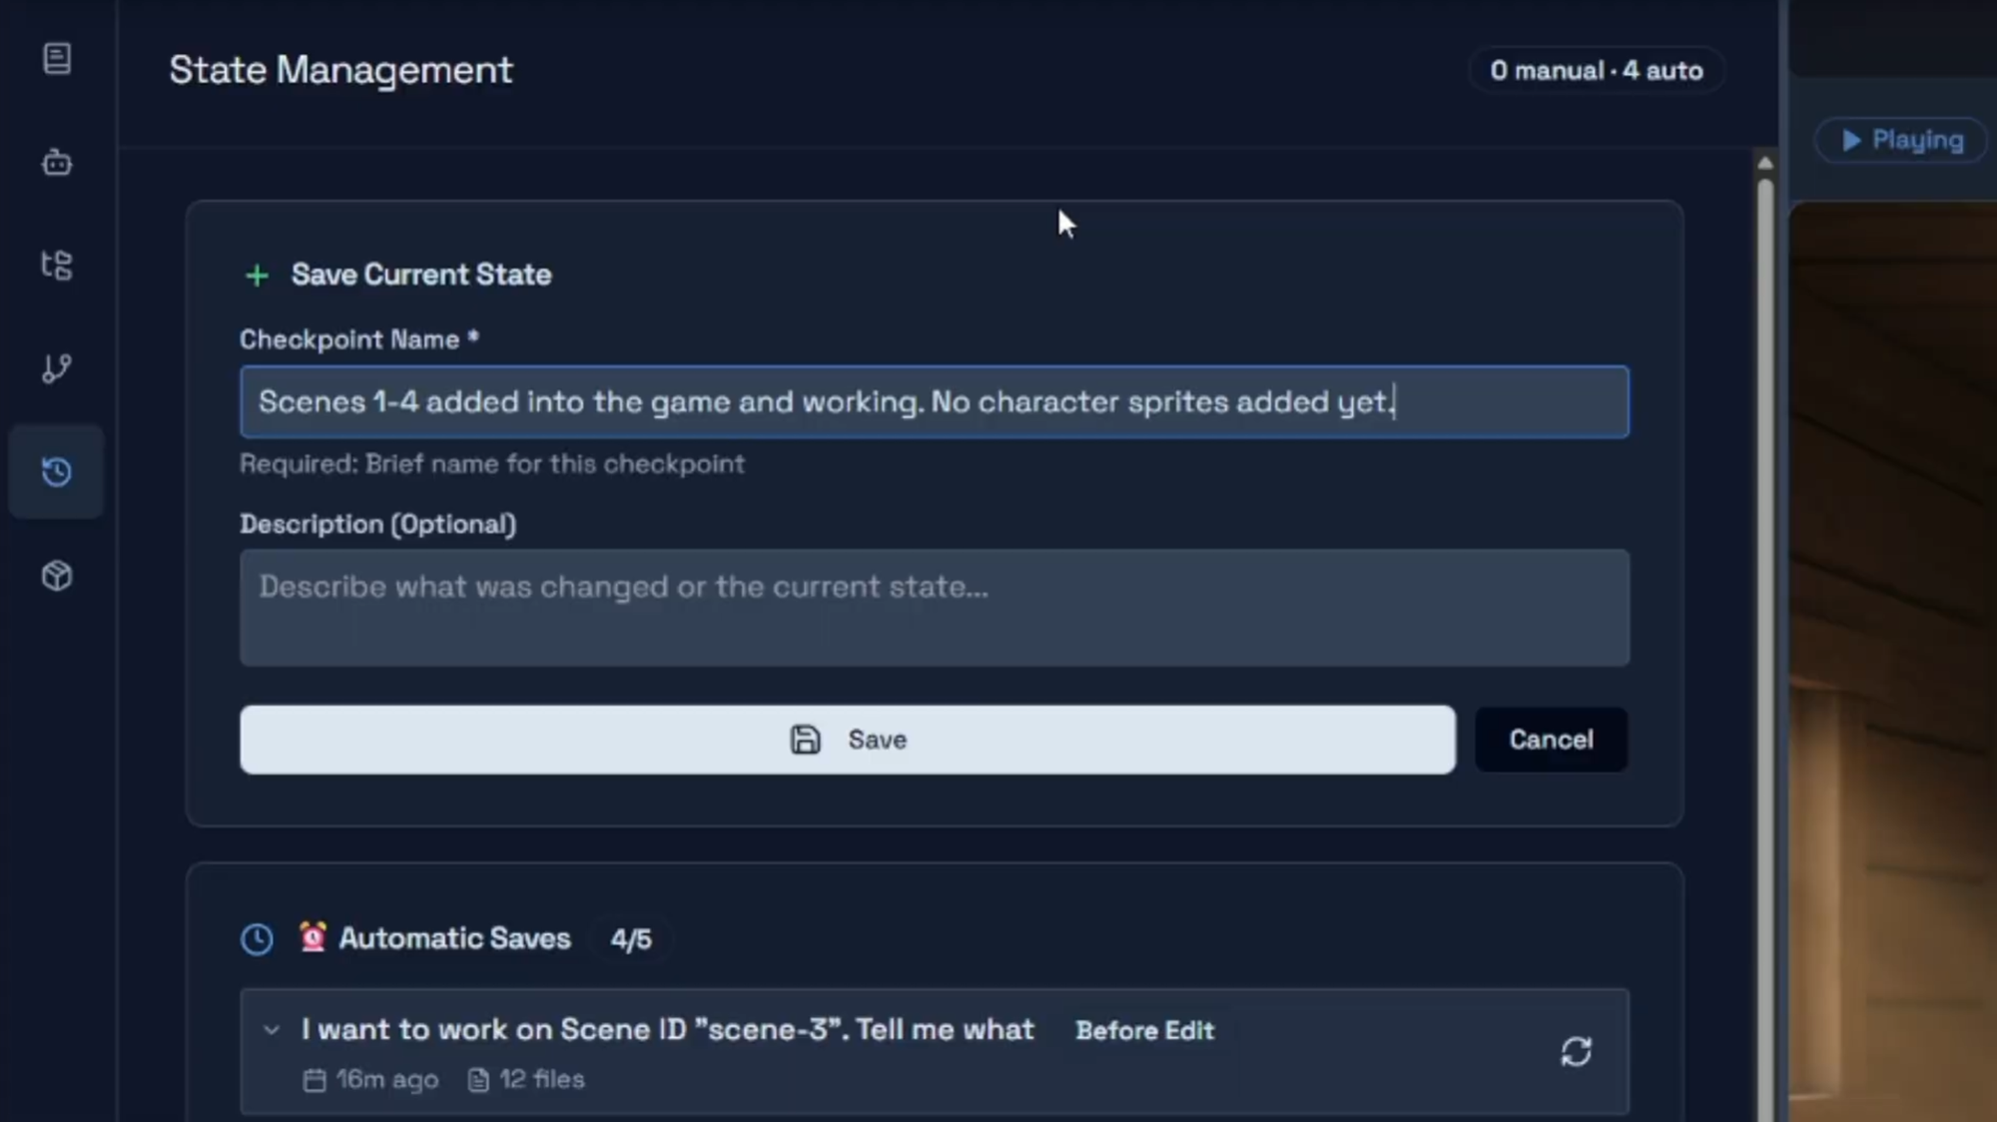Expand the scene-3 autosave entry chevron
The image size is (1997, 1122).
[272, 1030]
